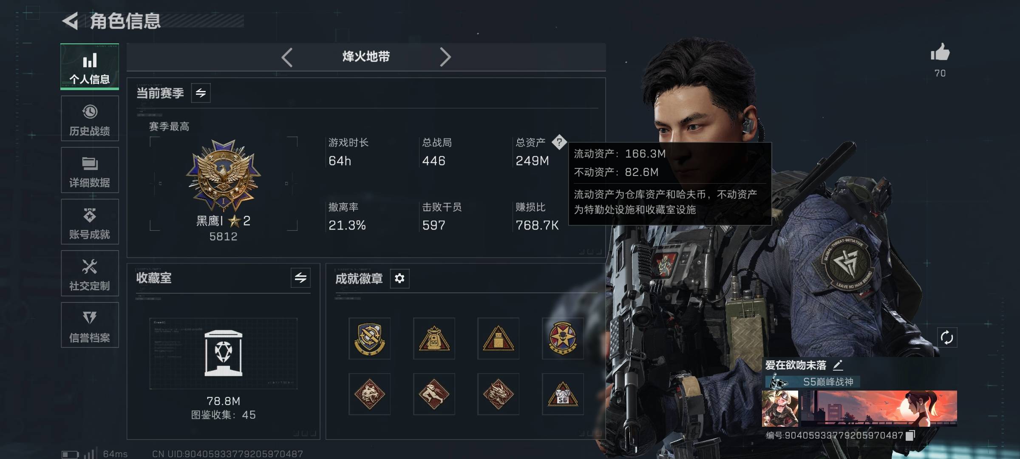
Task: Toggle 当前赛季 season swap button
Action: [201, 93]
